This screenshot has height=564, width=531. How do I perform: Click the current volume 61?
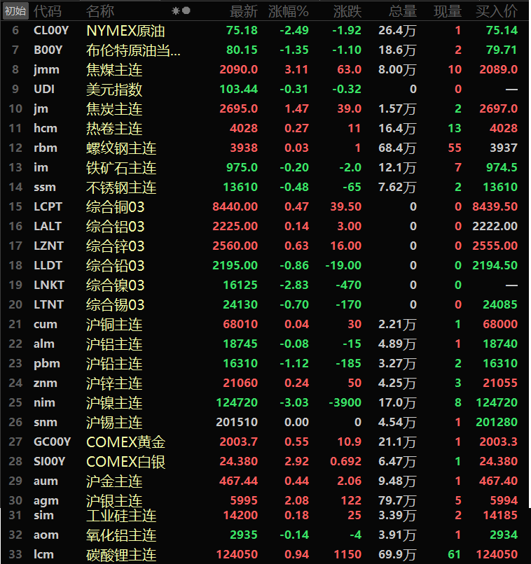point(455,555)
